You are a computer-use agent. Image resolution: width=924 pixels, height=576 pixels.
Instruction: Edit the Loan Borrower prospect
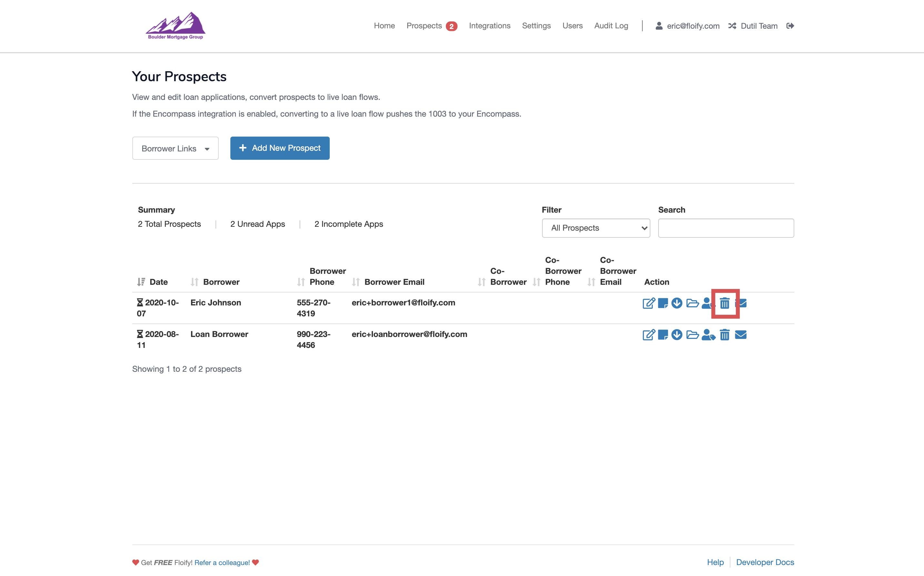[x=648, y=335]
